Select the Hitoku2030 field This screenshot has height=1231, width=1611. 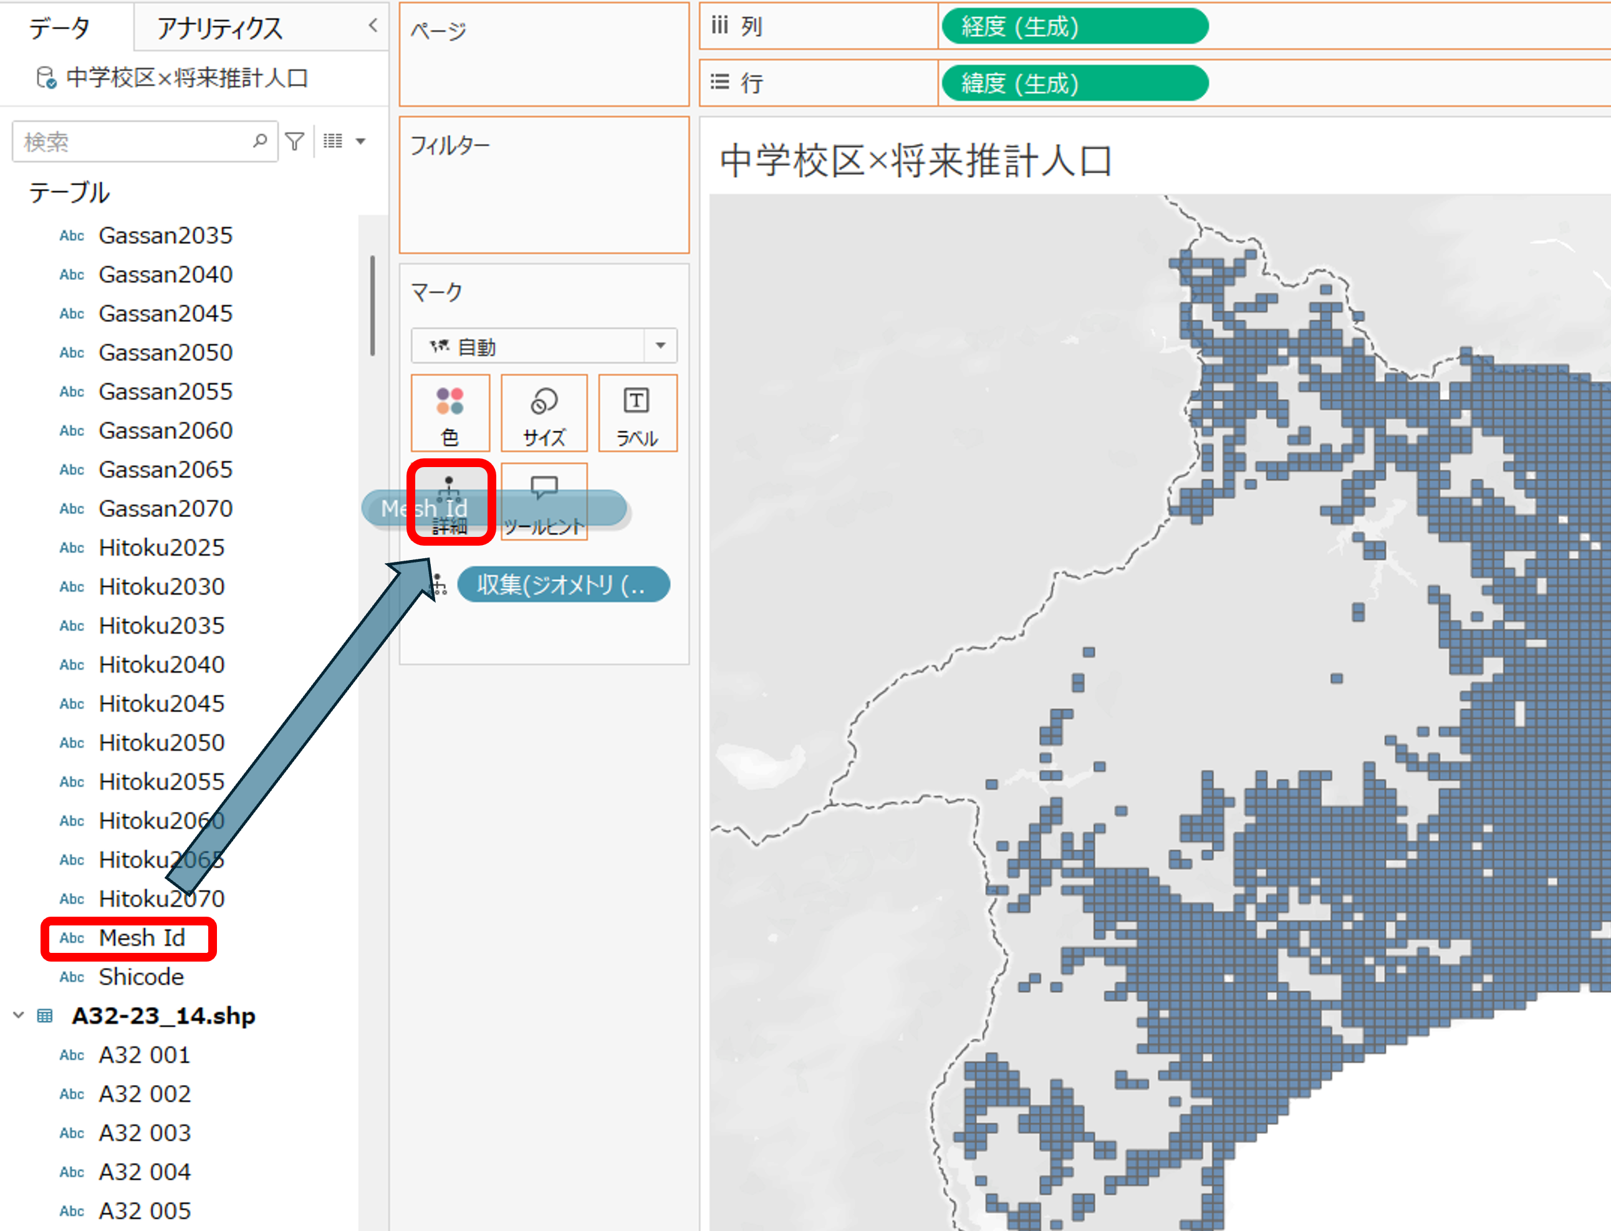click(x=162, y=587)
